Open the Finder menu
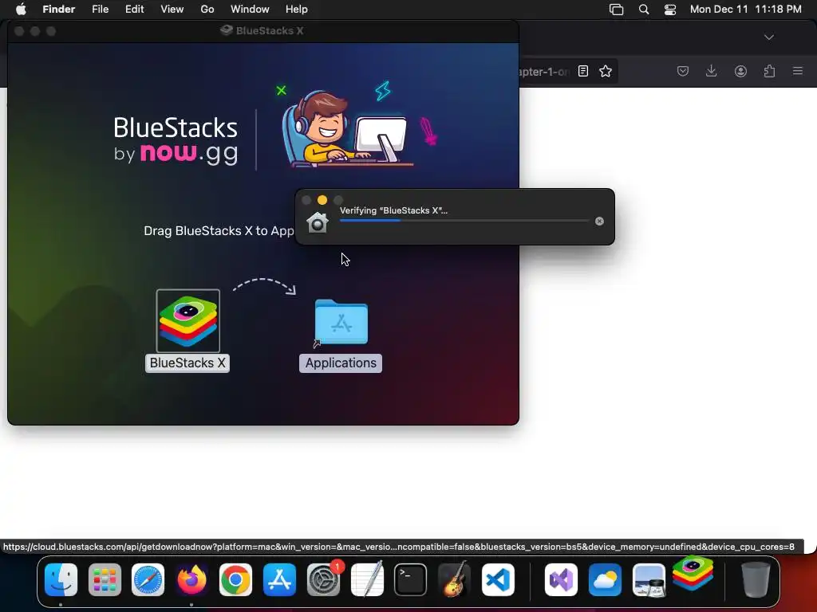 (x=59, y=10)
